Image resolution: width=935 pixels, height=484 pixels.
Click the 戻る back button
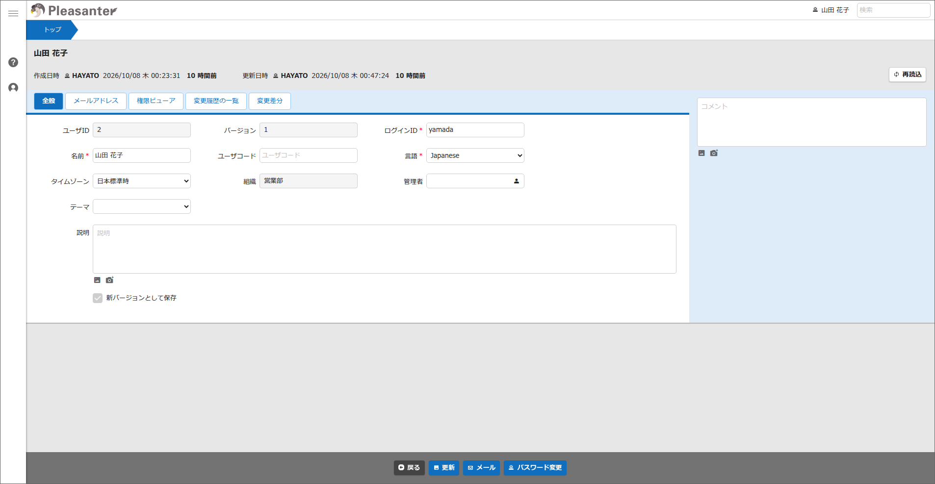(409, 468)
